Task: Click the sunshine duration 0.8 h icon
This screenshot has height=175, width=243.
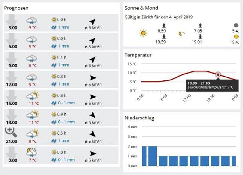Action: (x=54, y=95)
